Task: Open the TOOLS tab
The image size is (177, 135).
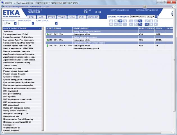Action: click(62, 17)
